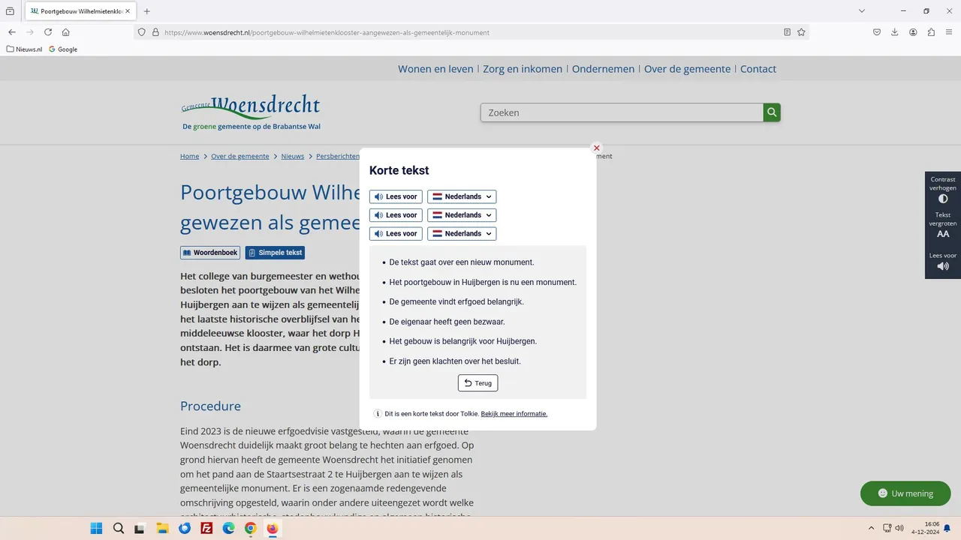Open the Bekijk meer informatie link
Image resolution: width=961 pixels, height=540 pixels.
pyautogui.click(x=514, y=414)
